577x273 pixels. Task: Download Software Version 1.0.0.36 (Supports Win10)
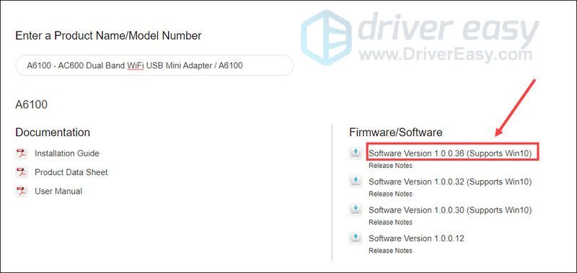450,153
